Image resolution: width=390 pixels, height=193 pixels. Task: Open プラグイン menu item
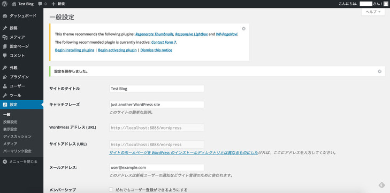(21, 77)
